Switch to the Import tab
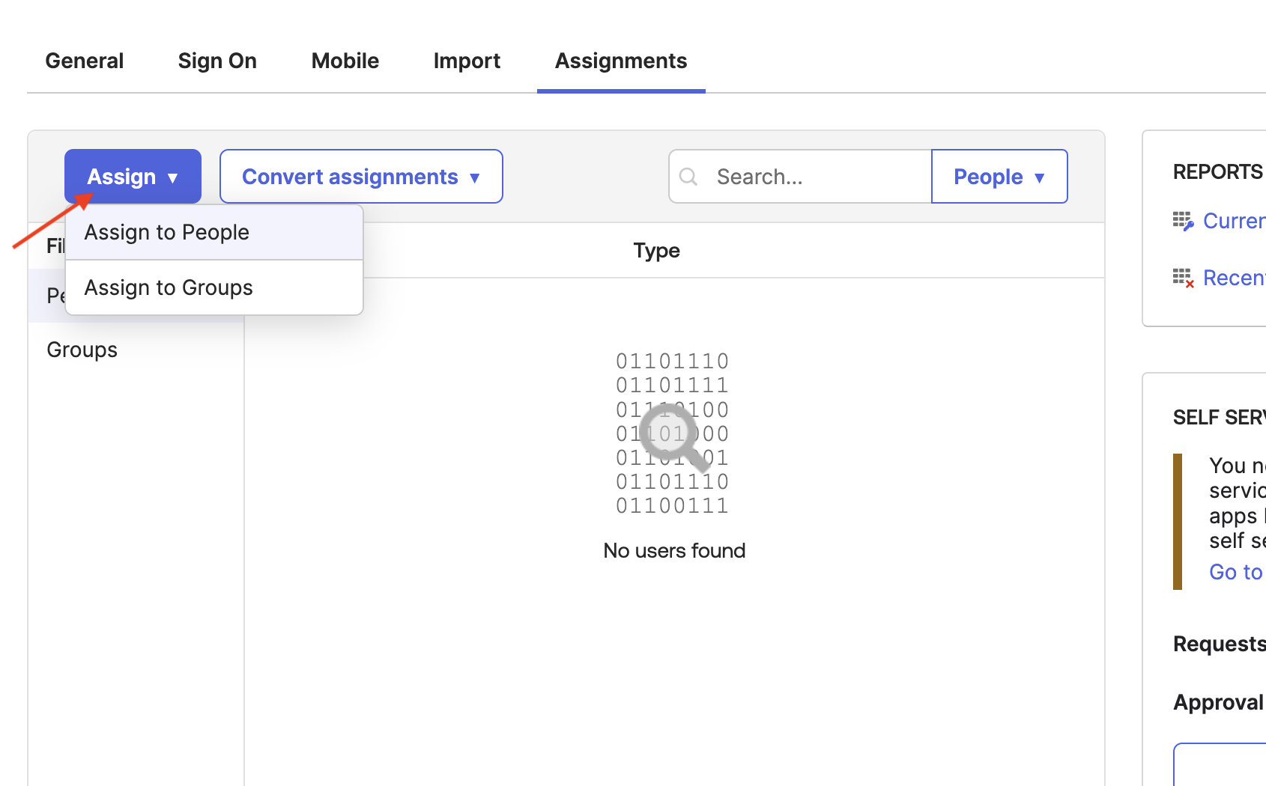The height and width of the screenshot is (786, 1266). point(466,61)
